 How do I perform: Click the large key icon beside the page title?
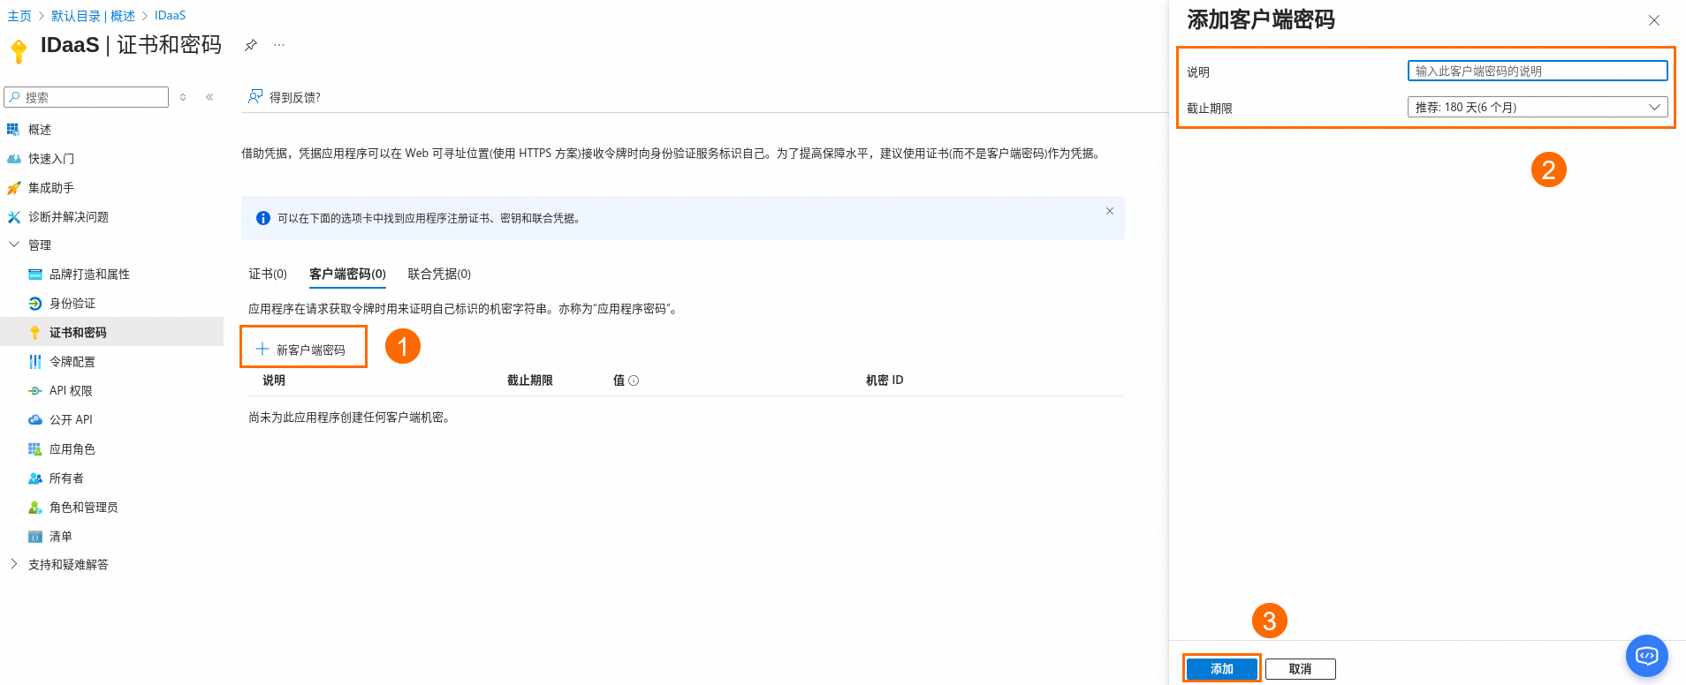[19, 51]
